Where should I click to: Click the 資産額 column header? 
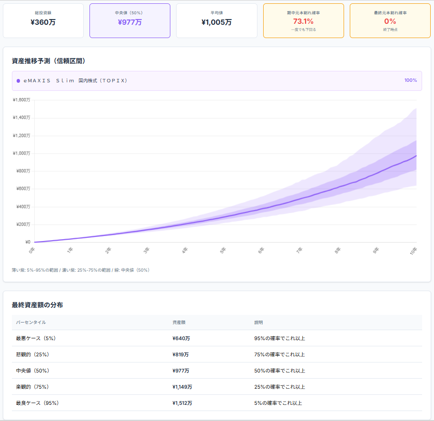[x=179, y=323]
